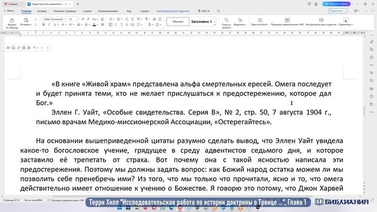The image size is (377, 212).
Task: Open the Параметры dropdown
Action: [x=346, y=22]
